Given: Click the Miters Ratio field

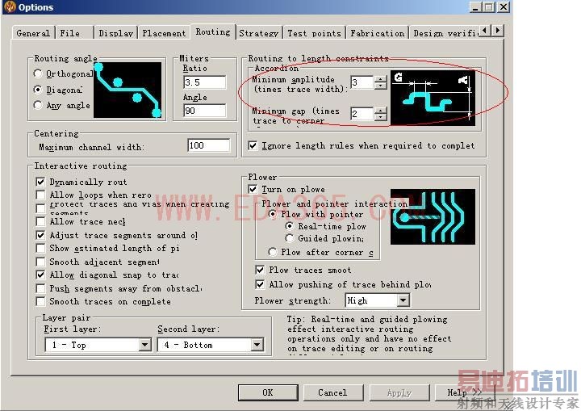Looking at the screenshot, I should (x=204, y=82).
